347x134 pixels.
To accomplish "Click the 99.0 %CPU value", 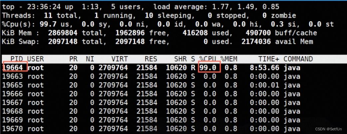I will (207, 68).
